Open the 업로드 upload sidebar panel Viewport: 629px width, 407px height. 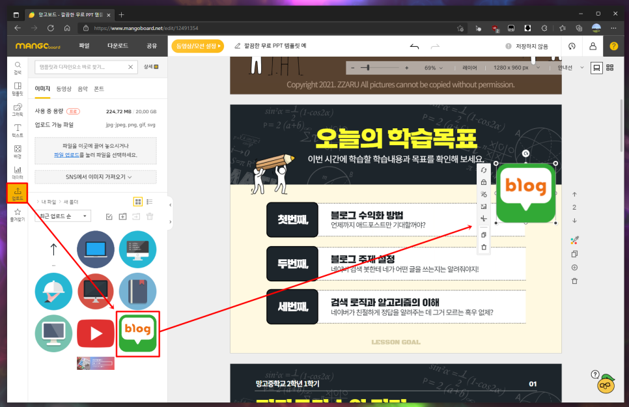(18, 193)
